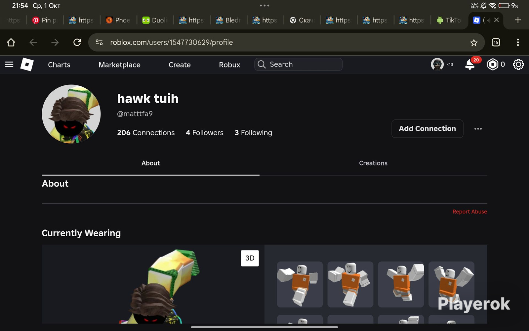The height and width of the screenshot is (331, 529).
Task: Tap the status bar clock
Action: [x=20, y=6]
